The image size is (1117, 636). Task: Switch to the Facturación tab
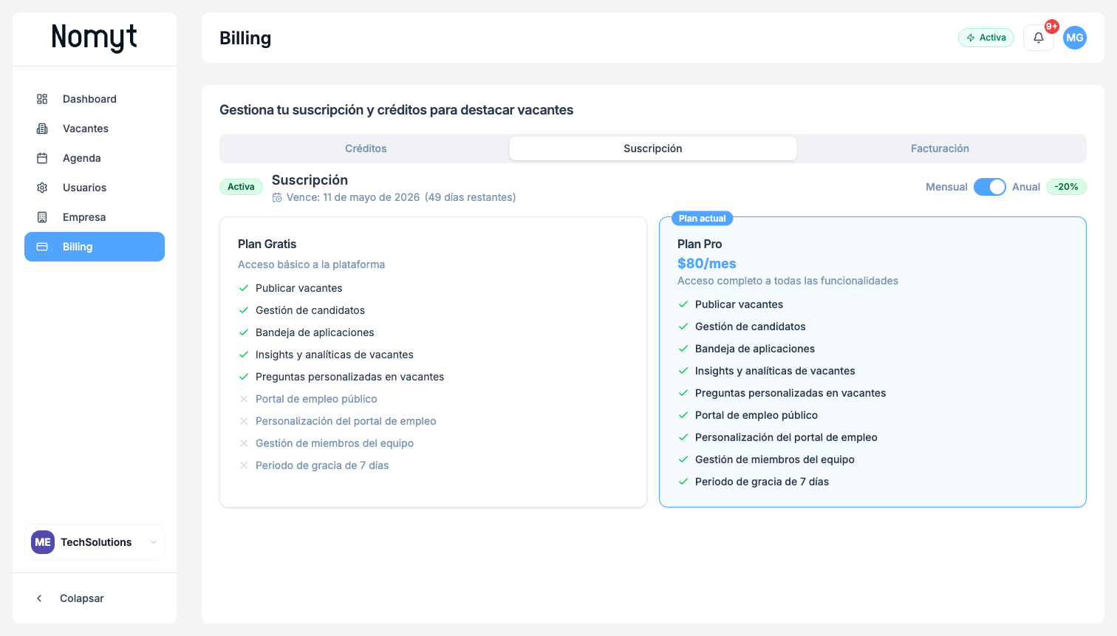pyautogui.click(x=939, y=148)
